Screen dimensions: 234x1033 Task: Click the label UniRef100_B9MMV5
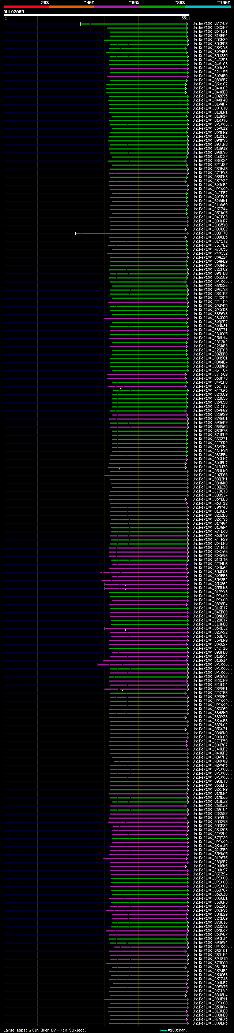pos(210,140)
